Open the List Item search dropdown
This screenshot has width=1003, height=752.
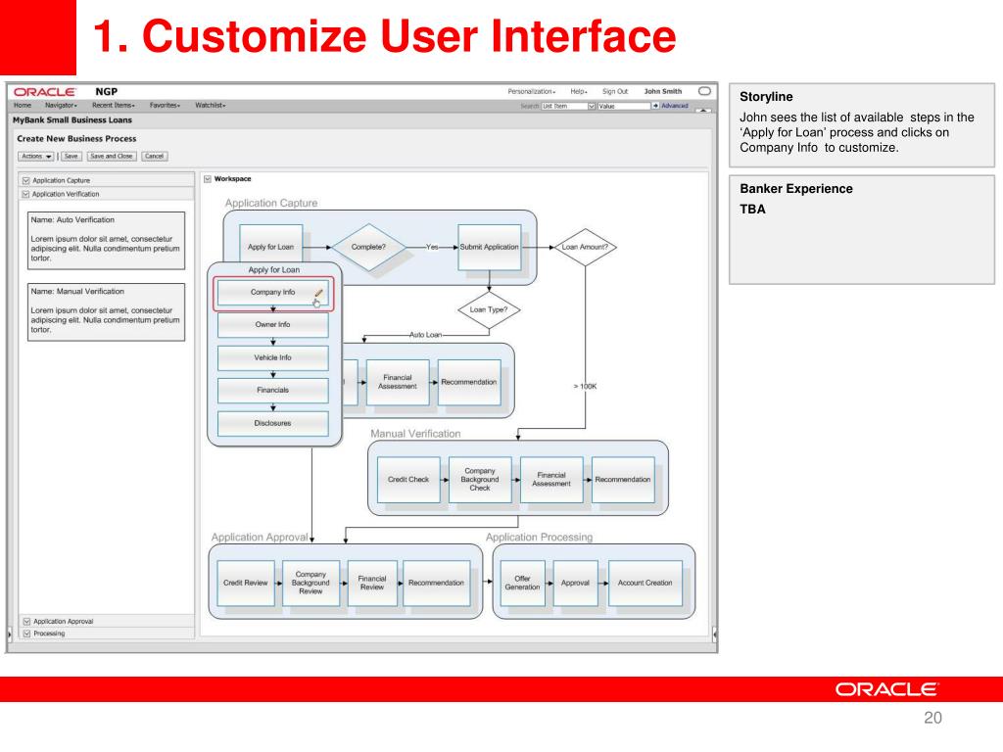592,106
